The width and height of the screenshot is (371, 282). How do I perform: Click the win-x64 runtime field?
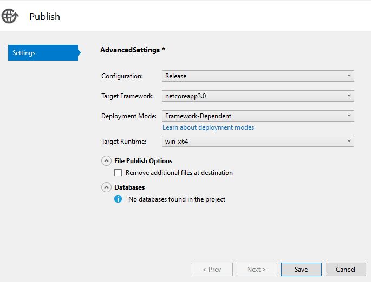coord(258,141)
